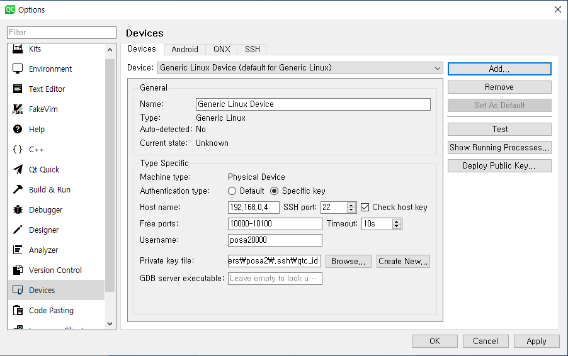Select the Debugger bug icon
This screenshot has height=356, width=568.
18,210
